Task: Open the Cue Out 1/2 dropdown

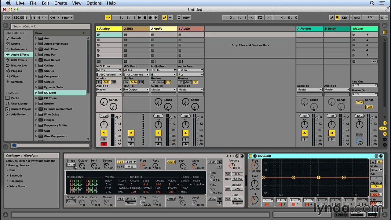Action: click(x=365, y=85)
